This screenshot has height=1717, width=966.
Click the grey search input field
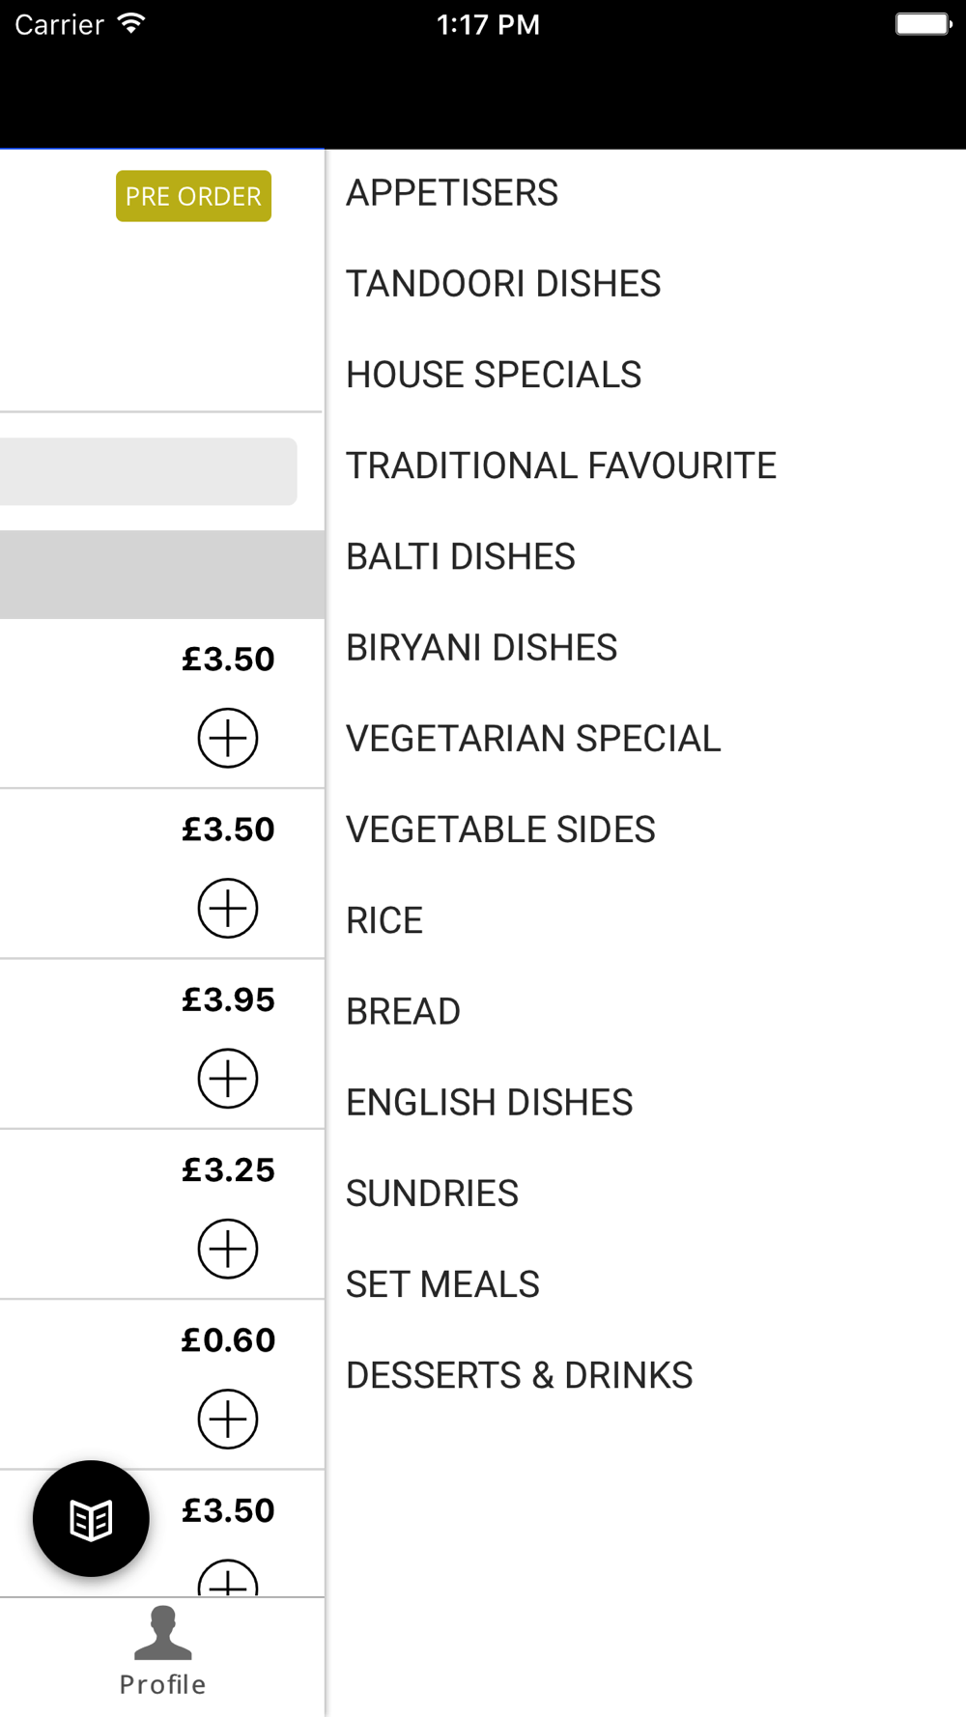coord(148,471)
